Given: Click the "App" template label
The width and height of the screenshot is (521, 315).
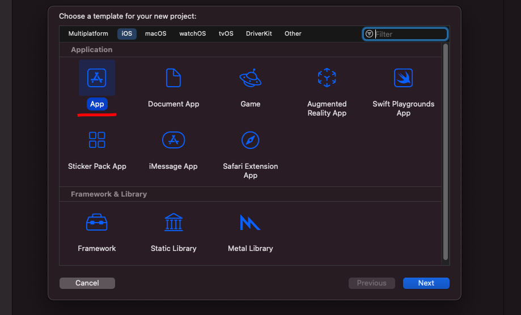Looking at the screenshot, I should pos(97,104).
